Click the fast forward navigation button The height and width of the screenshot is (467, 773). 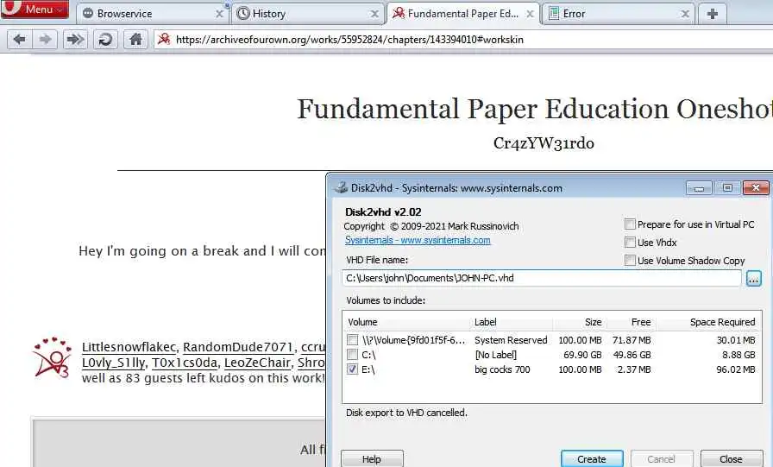coord(75,40)
